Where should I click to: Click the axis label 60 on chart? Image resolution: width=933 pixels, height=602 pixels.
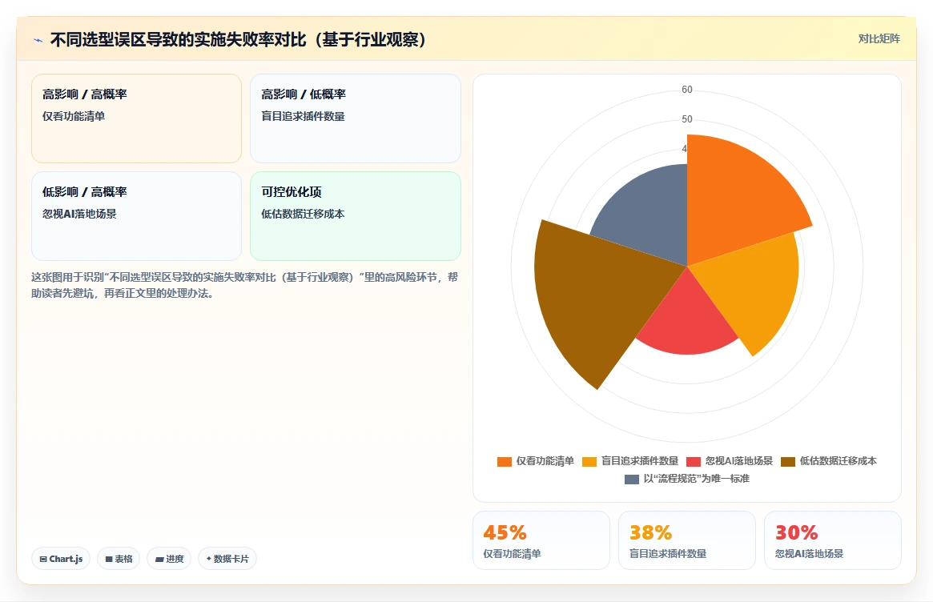[x=687, y=89]
